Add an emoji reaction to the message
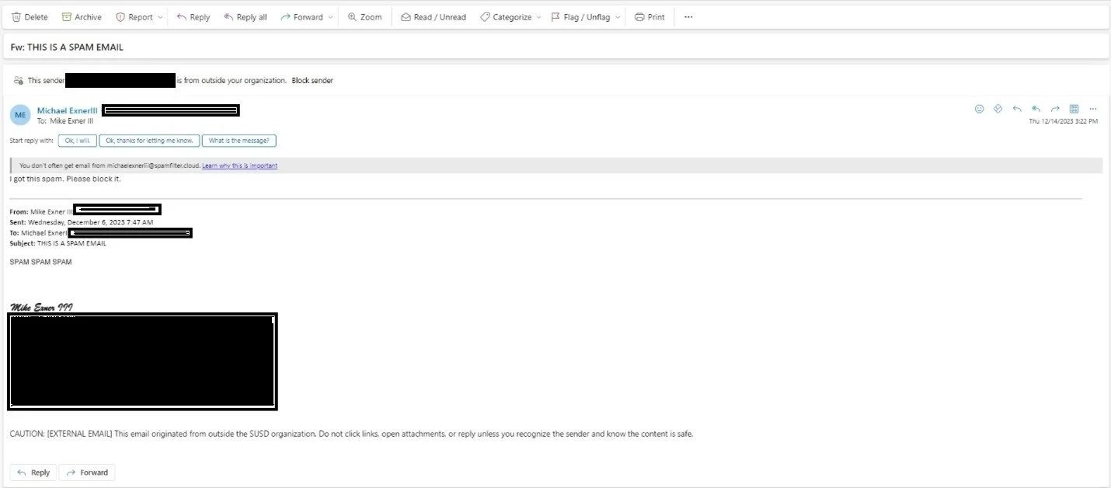The image size is (1111, 488). click(x=979, y=109)
